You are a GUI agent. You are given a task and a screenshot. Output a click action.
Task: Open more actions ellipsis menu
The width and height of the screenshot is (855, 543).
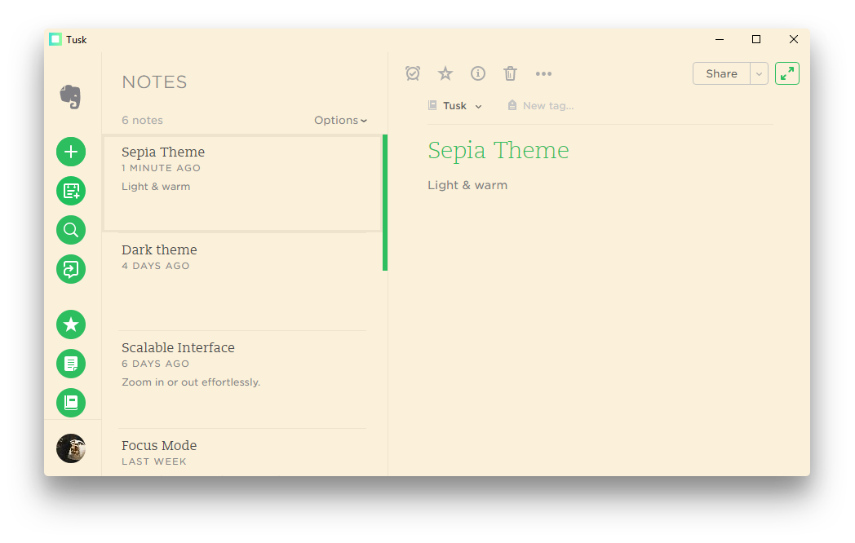click(543, 73)
